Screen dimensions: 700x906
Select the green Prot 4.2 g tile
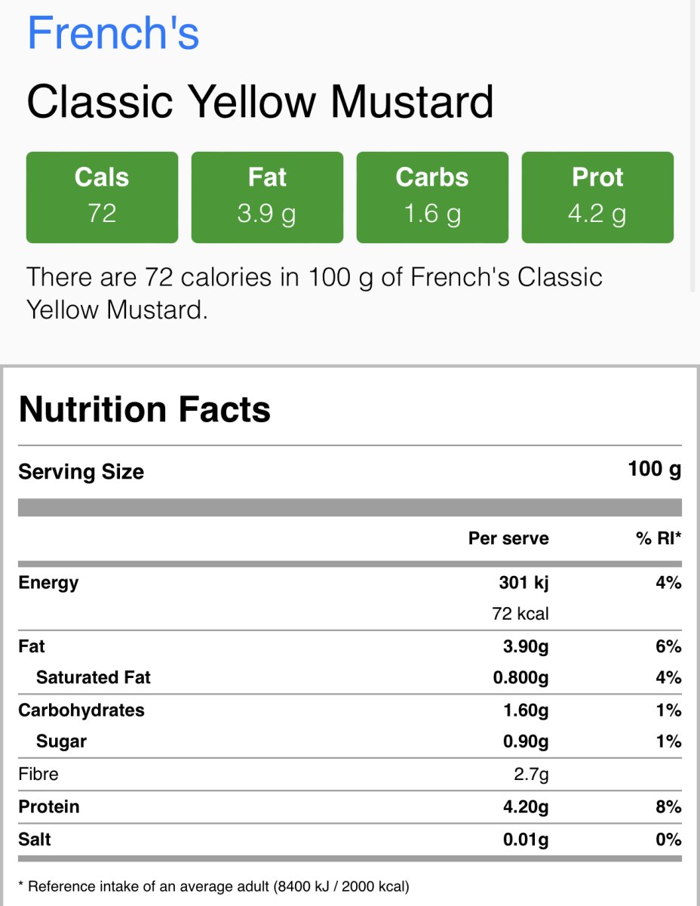pyautogui.click(x=597, y=197)
